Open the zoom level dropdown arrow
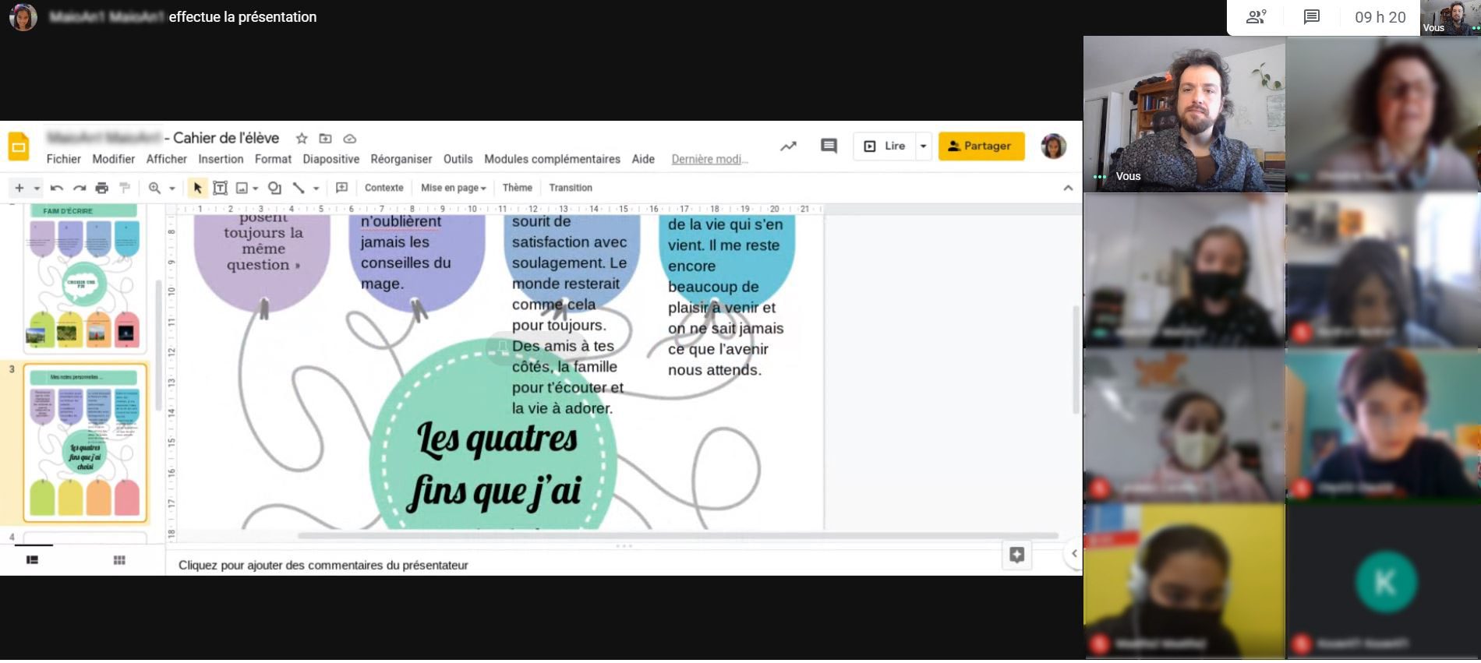 coord(172,188)
